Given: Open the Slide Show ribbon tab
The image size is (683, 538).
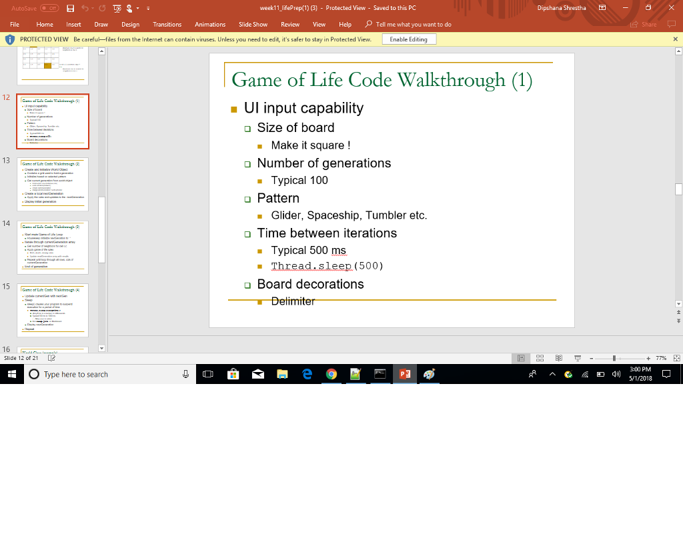Looking at the screenshot, I should click(253, 25).
